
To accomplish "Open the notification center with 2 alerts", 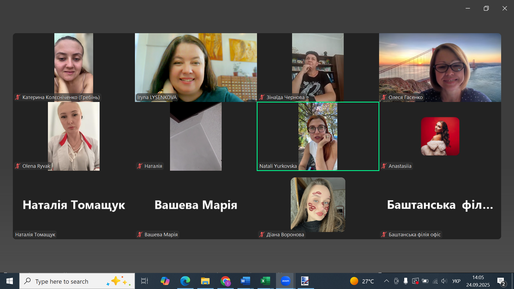I will pos(501,282).
